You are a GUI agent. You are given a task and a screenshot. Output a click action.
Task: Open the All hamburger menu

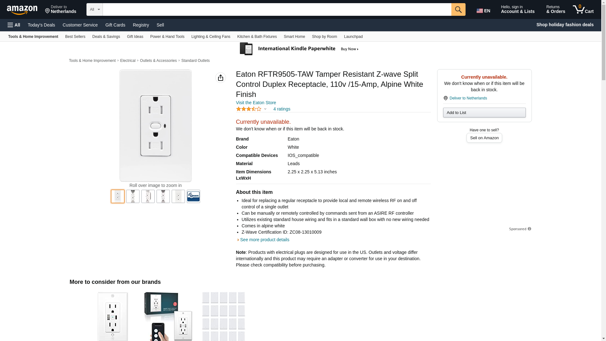pos(14,25)
